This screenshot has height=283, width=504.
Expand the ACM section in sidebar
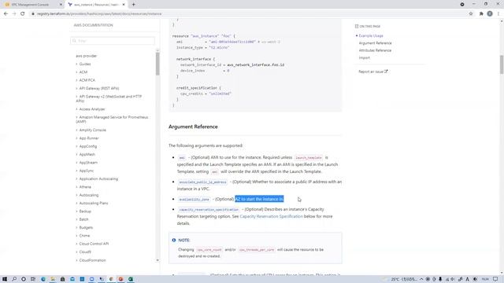coord(83,72)
